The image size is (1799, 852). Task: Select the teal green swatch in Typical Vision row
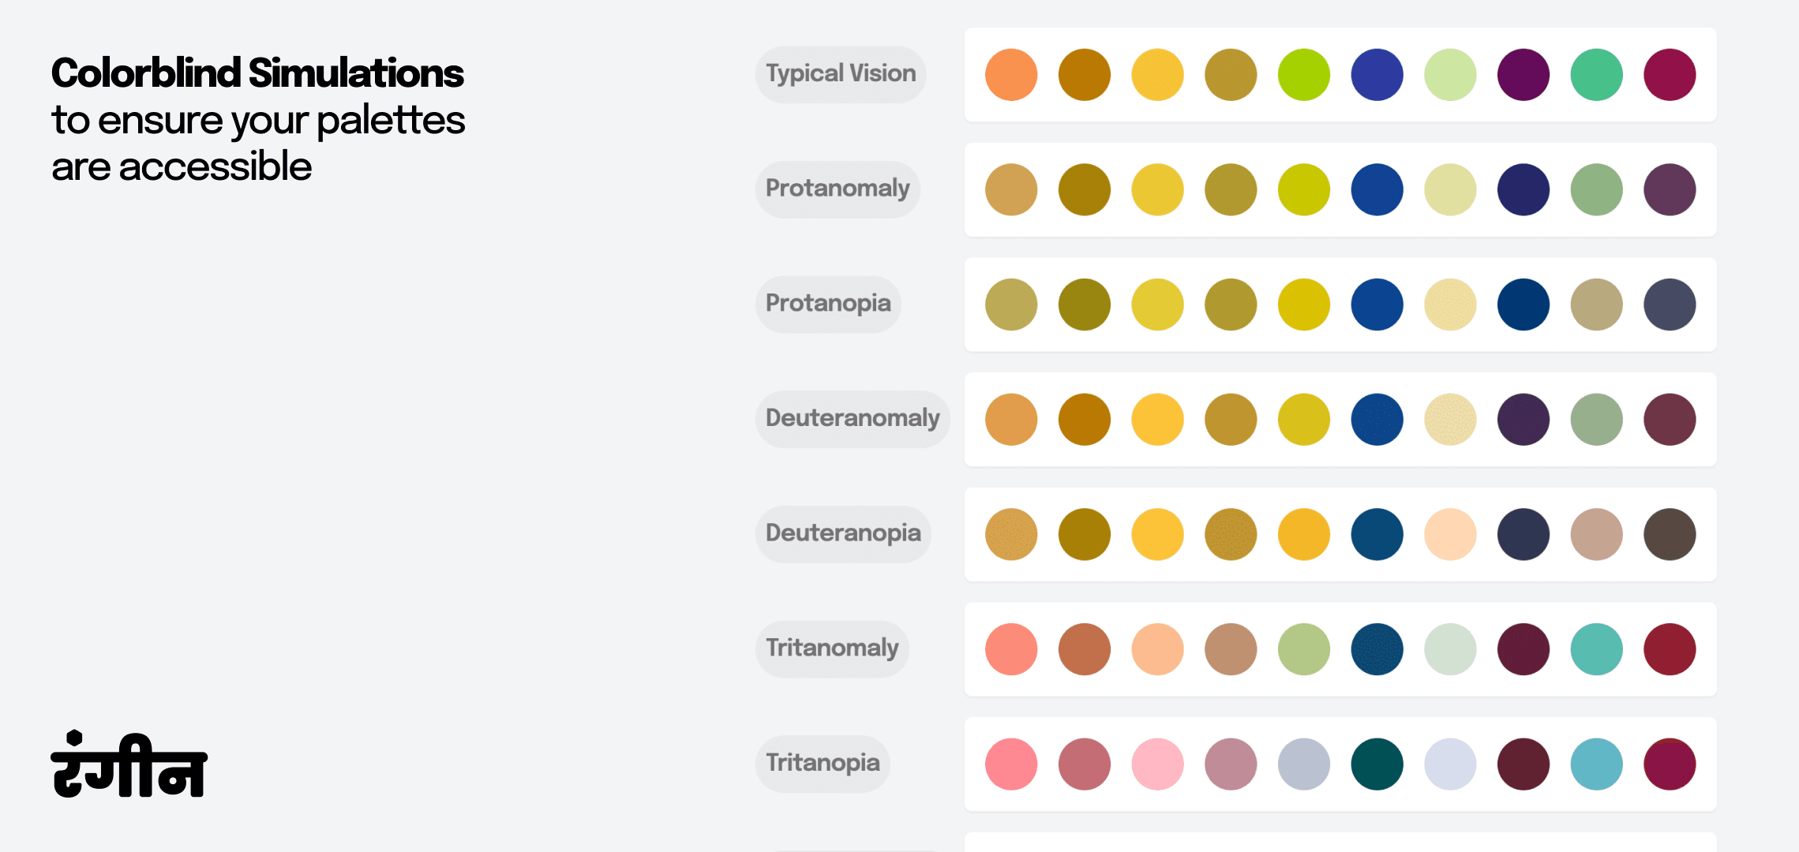1597,75
